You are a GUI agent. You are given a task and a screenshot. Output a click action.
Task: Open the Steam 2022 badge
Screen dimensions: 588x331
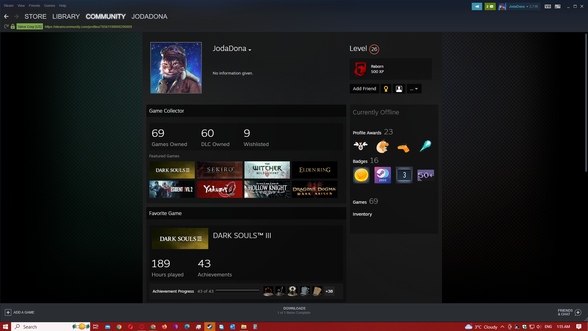pyautogui.click(x=382, y=175)
